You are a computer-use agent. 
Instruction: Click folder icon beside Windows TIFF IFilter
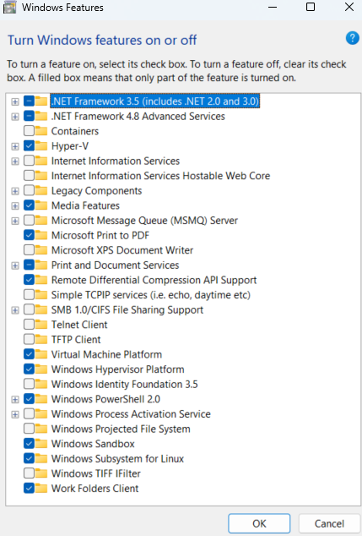tap(41, 473)
